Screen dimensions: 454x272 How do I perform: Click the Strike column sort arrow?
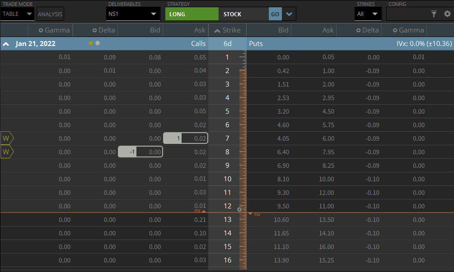tap(217, 31)
